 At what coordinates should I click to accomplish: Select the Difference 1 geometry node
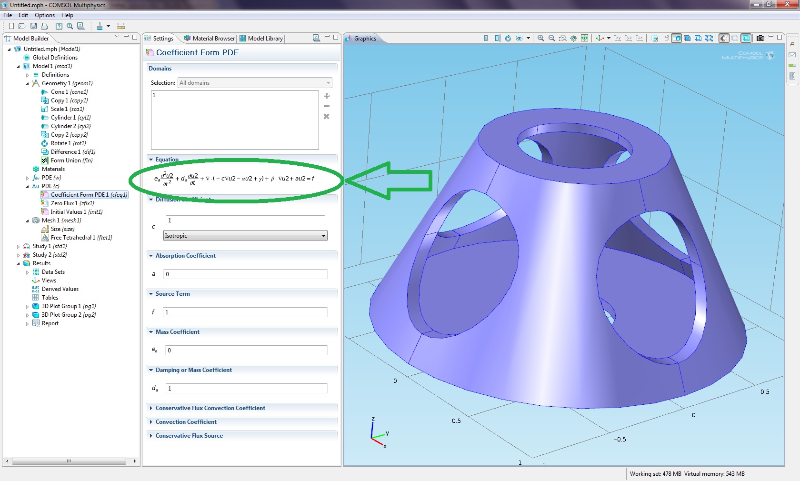pyautogui.click(x=68, y=152)
